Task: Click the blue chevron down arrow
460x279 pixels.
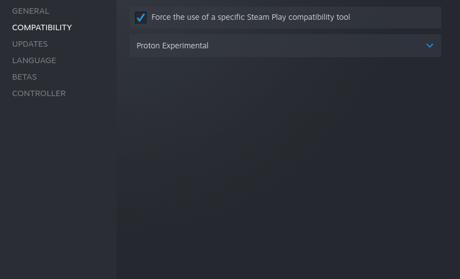Action: (x=430, y=46)
